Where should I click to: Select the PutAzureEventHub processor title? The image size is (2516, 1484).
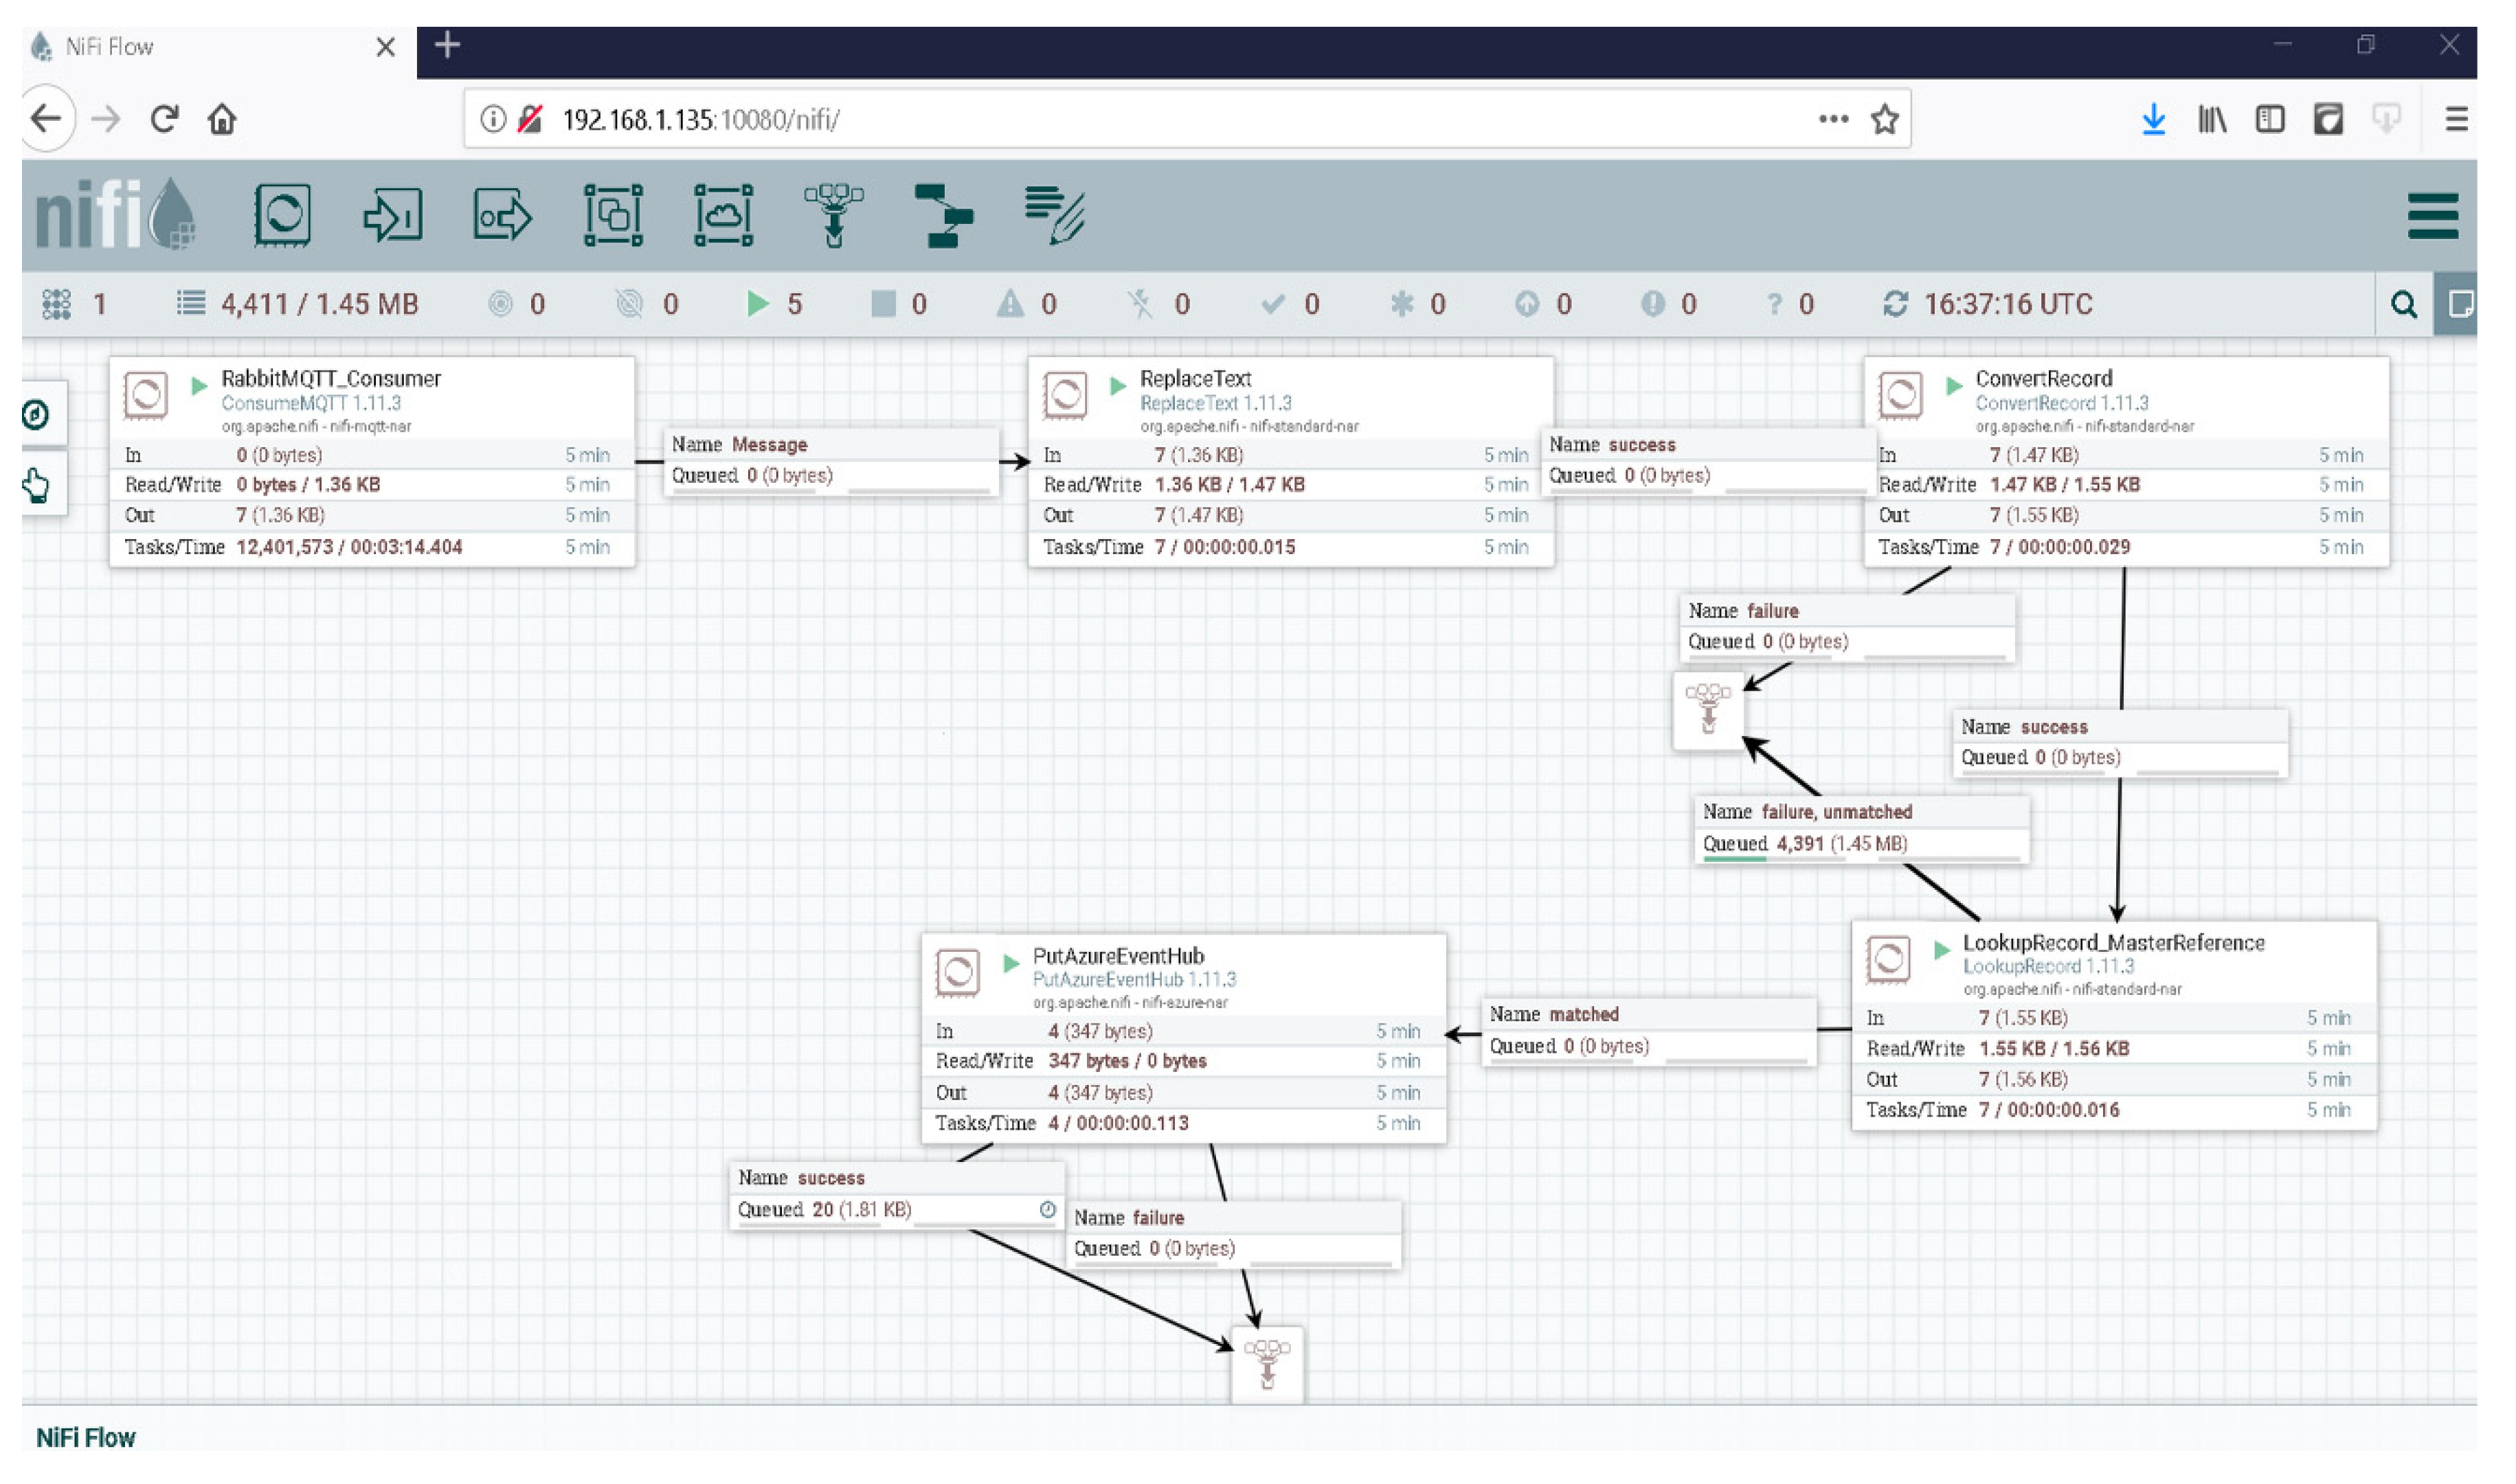click(x=1119, y=956)
